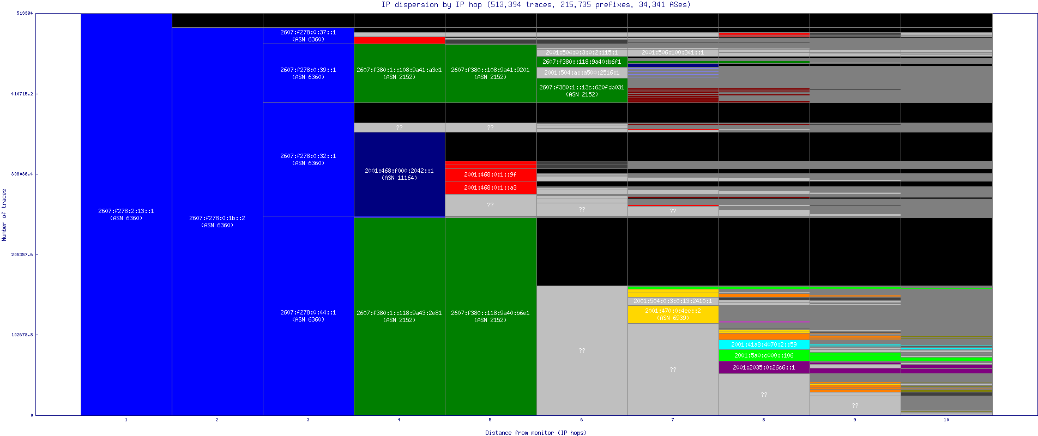Select the 2607:f278:0:1b::2 hop 2 block
The width and height of the screenshot is (1038, 436).
click(218, 221)
